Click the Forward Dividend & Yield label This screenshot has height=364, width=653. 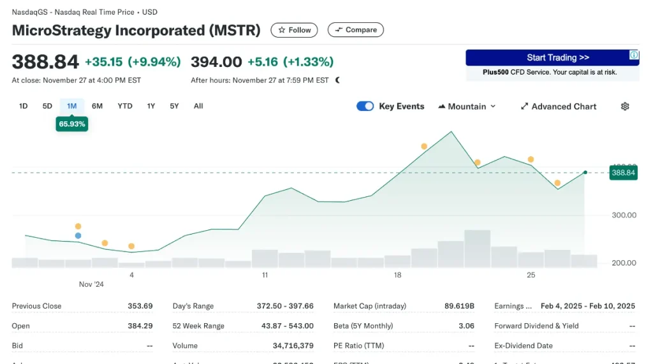click(536, 326)
